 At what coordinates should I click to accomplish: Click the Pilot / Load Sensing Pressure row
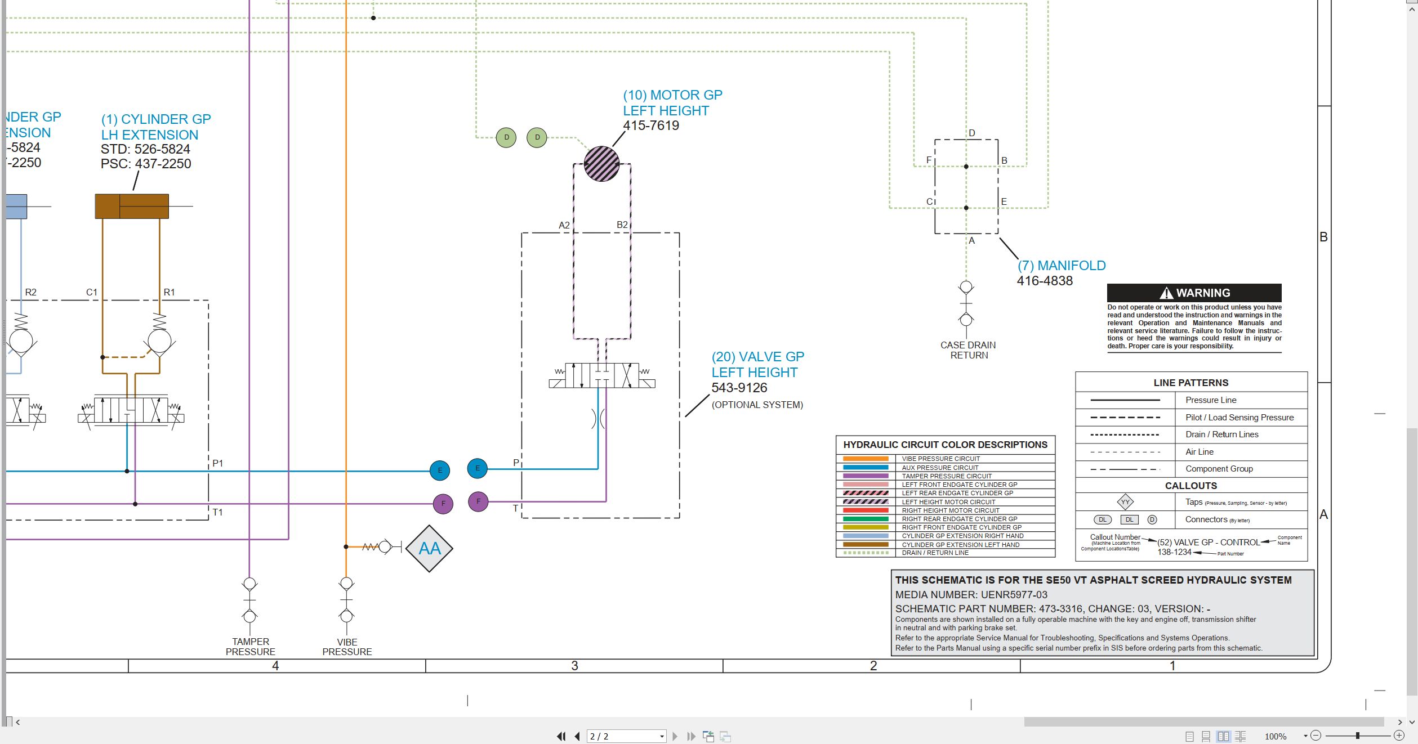tap(1191, 418)
